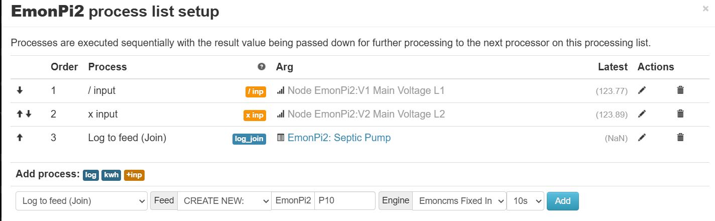Click the feed name field containing P10
The width and height of the screenshot is (715, 221).
coord(345,201)
